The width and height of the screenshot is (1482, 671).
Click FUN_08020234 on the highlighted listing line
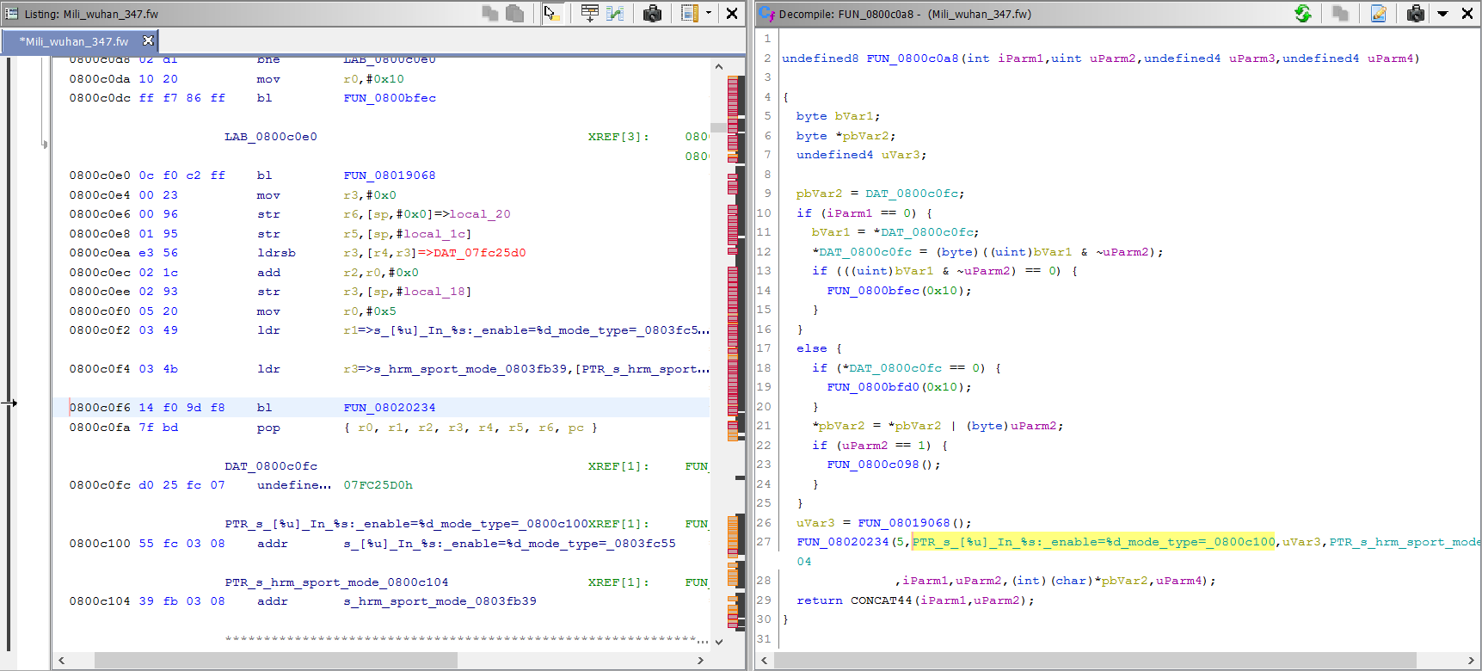point(390,408)
